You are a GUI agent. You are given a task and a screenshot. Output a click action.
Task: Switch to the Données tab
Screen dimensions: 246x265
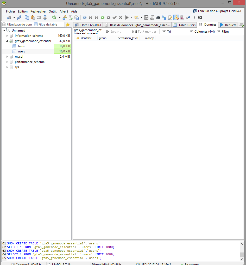(x=208, y=25)
